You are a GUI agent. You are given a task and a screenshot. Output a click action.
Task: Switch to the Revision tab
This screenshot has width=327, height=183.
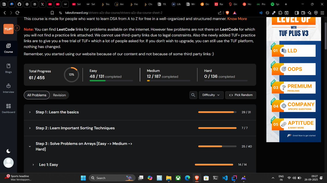[59, 95]
